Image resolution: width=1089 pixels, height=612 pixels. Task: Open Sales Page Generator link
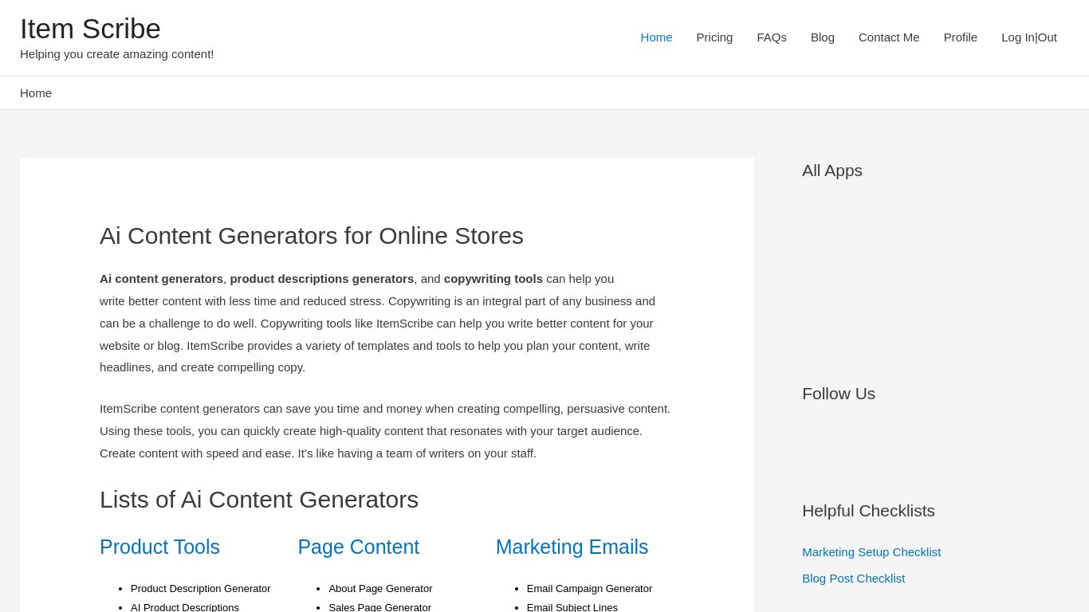click(x=379, y=607)
